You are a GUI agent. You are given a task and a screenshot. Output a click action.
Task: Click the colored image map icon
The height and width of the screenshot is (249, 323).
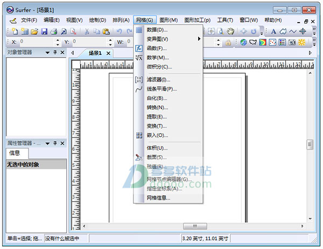[263, 42]
